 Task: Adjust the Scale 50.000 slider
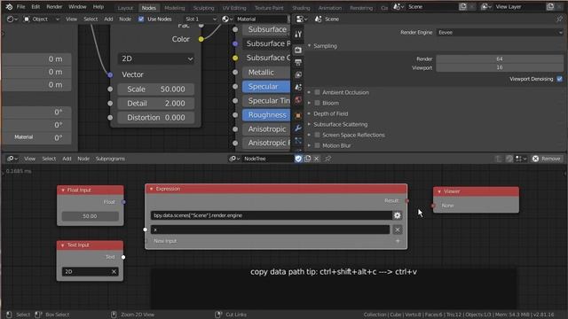tap(156, 89)
